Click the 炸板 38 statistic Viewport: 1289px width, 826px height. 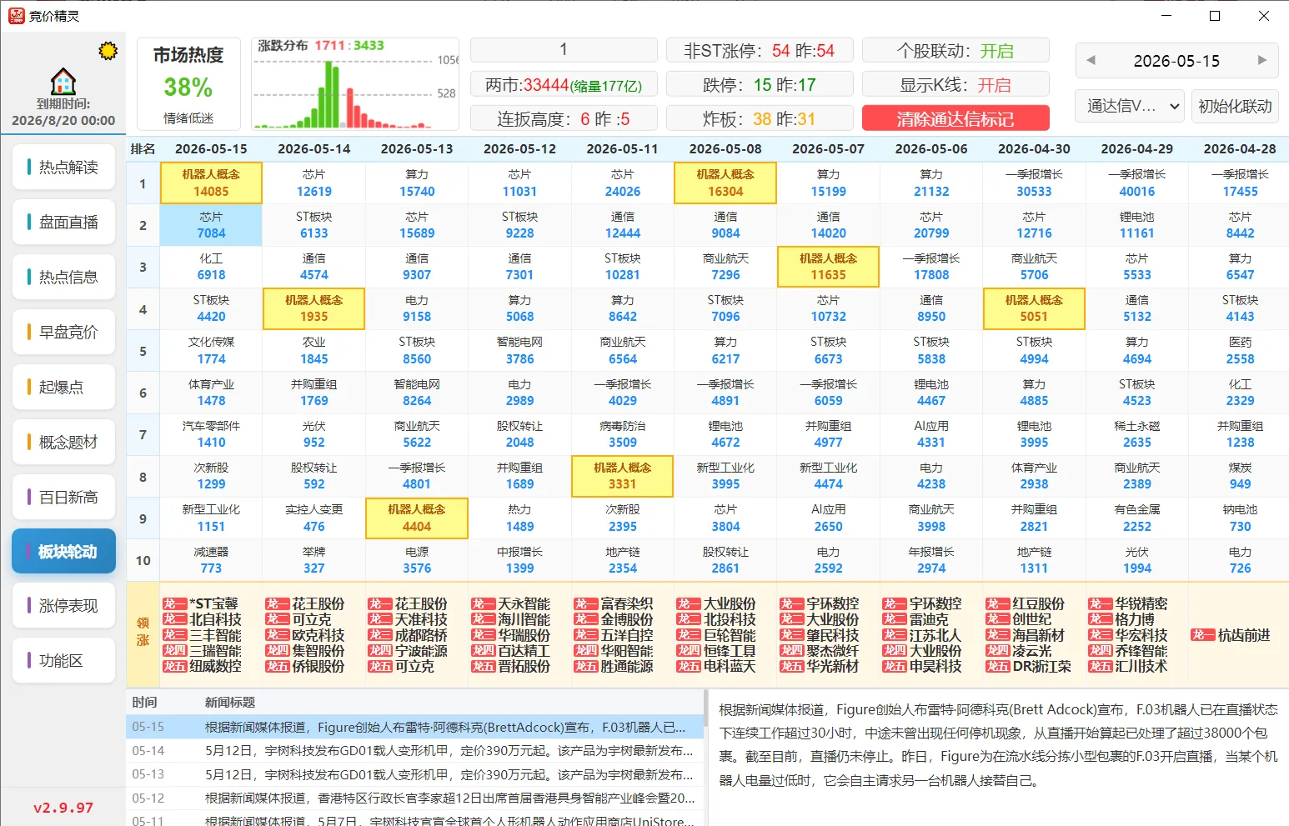point(759,118)
